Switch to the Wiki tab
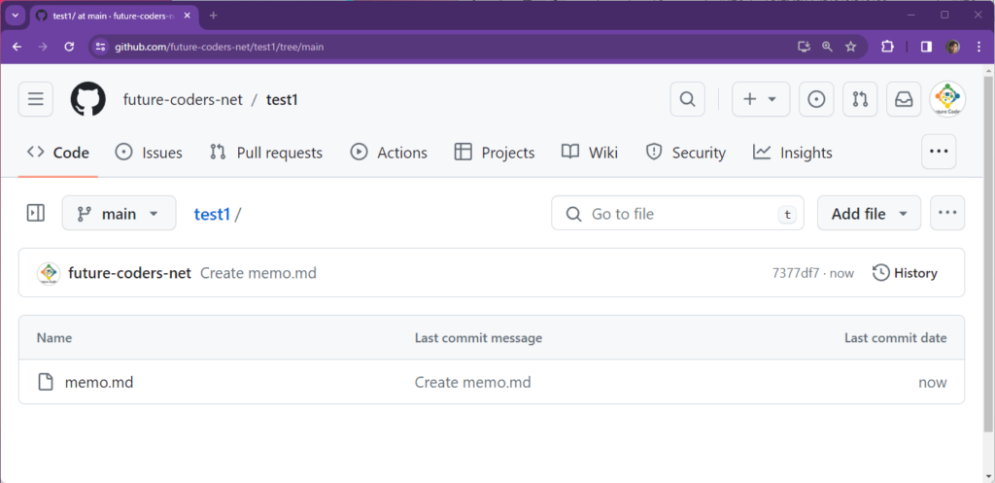 pos(590,153)
